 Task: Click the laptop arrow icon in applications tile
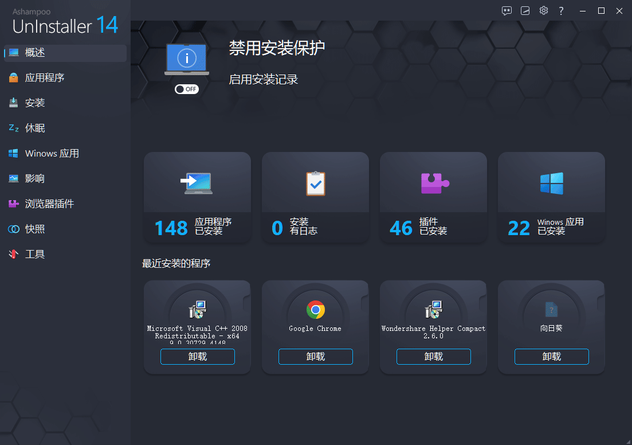pos(197,184)
